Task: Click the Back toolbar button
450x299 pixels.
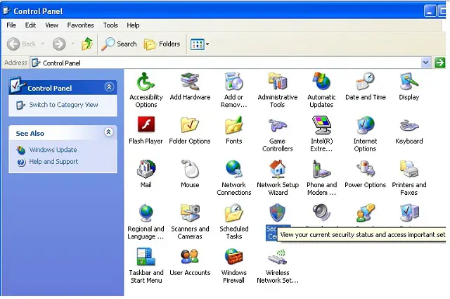Action: 22,44
